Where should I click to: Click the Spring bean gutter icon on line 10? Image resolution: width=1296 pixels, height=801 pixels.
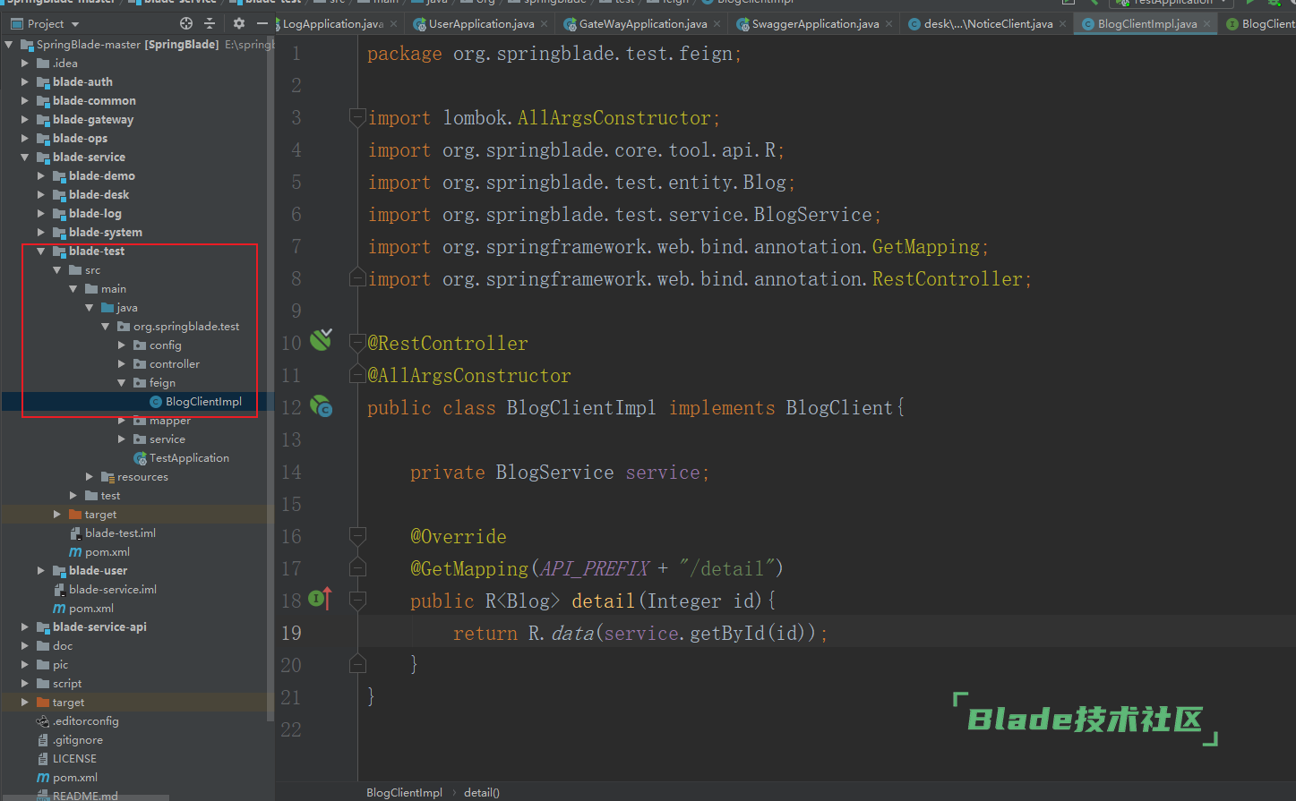tap(321, 339)
